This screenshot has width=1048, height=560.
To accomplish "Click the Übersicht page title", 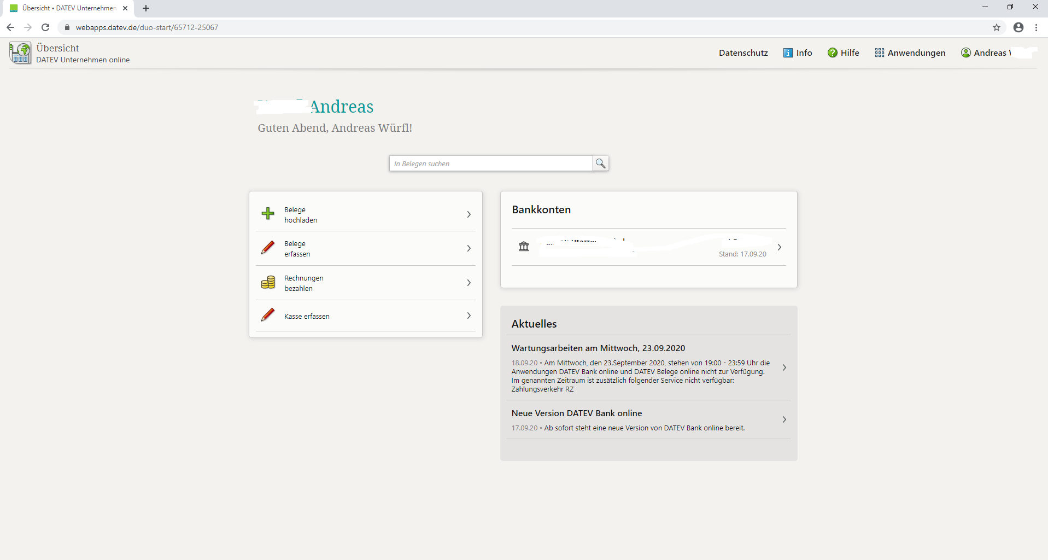I will coord(57,48).
